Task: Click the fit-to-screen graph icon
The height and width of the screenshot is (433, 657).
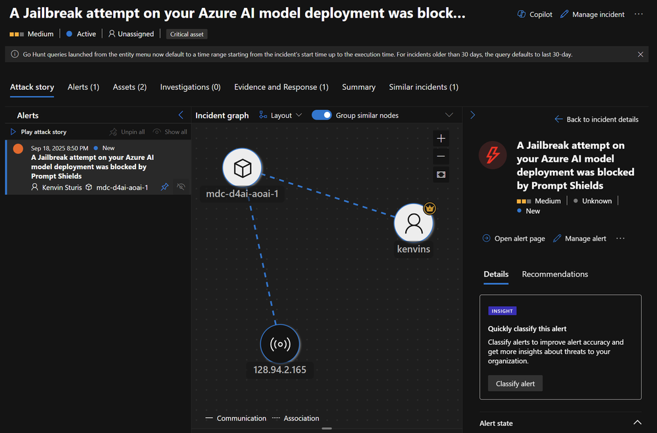Action: tap(441, 174)
